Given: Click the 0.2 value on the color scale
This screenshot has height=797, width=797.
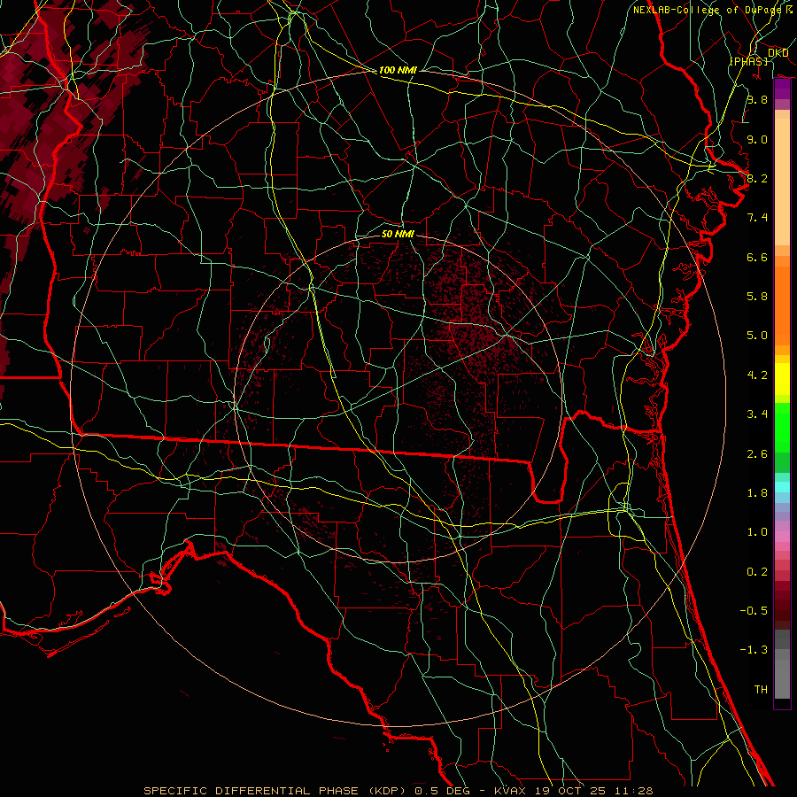Looking at the screenshot, I should click(x=757, y=572).
